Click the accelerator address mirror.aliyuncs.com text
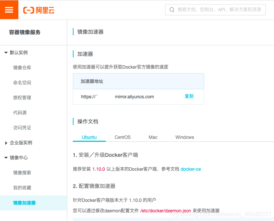This screenshot has width=274, height=221. pyautogui.click(x=134, y=97)
